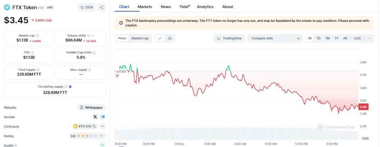Switch to candlestick chart view
The height and width of the screenshot is (147, 380).
(170, 38)
